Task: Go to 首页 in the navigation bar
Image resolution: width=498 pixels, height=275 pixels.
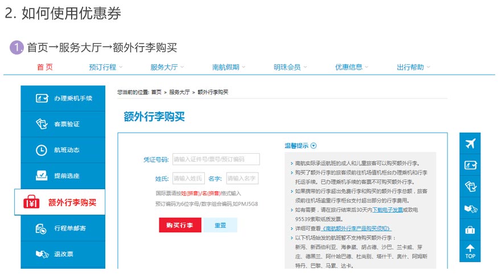Action: tap(45, 67)
